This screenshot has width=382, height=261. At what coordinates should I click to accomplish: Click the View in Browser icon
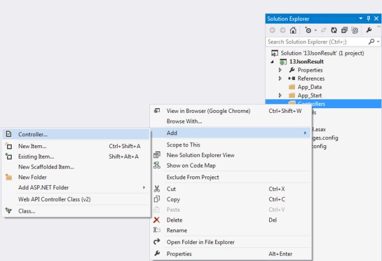[157, 111]
